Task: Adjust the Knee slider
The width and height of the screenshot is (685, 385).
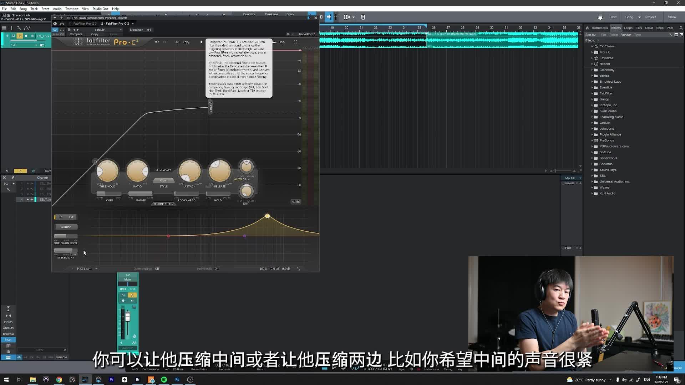Action: pos(109,194)
